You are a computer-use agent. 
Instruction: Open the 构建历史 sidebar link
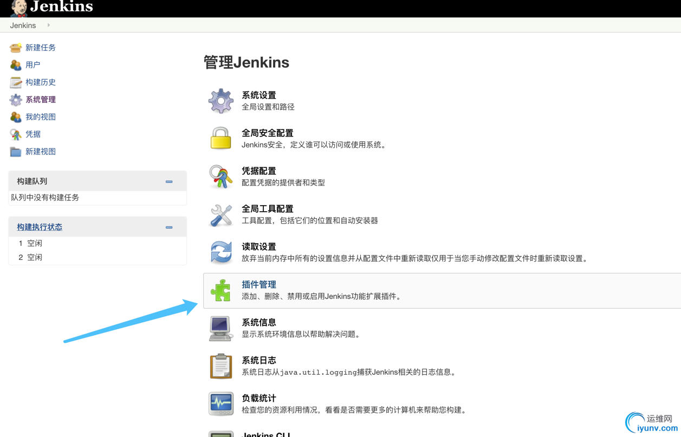point(41,82)
